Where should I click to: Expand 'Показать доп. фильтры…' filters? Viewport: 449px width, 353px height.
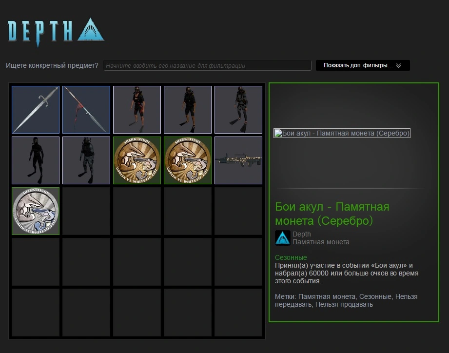pyautogui.click(x=363, y=65)
